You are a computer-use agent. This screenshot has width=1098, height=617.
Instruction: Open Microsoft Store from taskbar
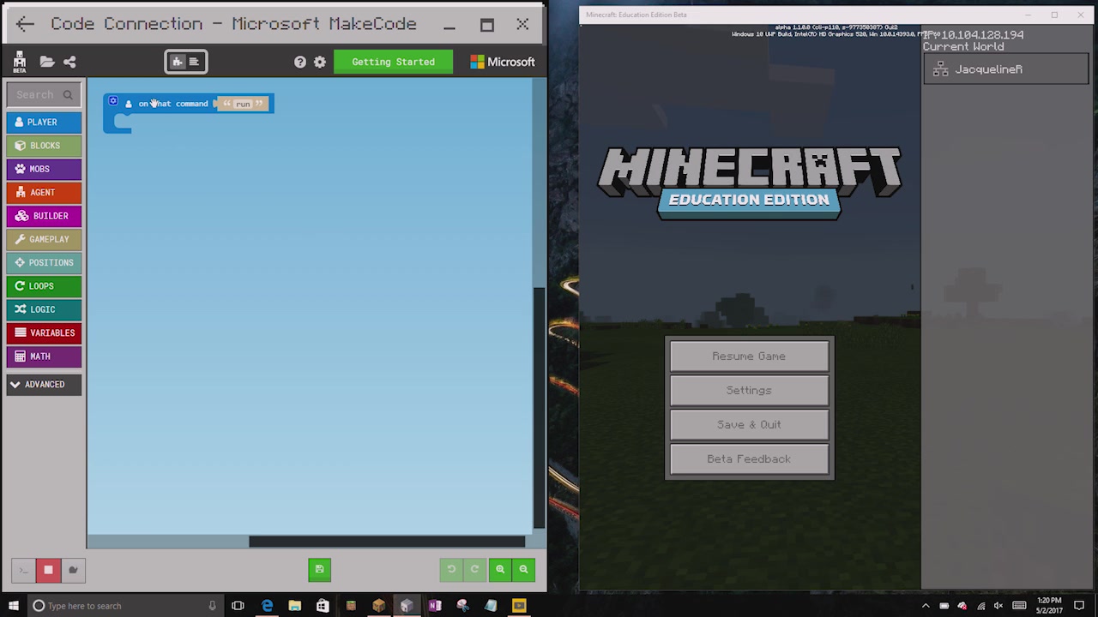[x=323, y=606]
